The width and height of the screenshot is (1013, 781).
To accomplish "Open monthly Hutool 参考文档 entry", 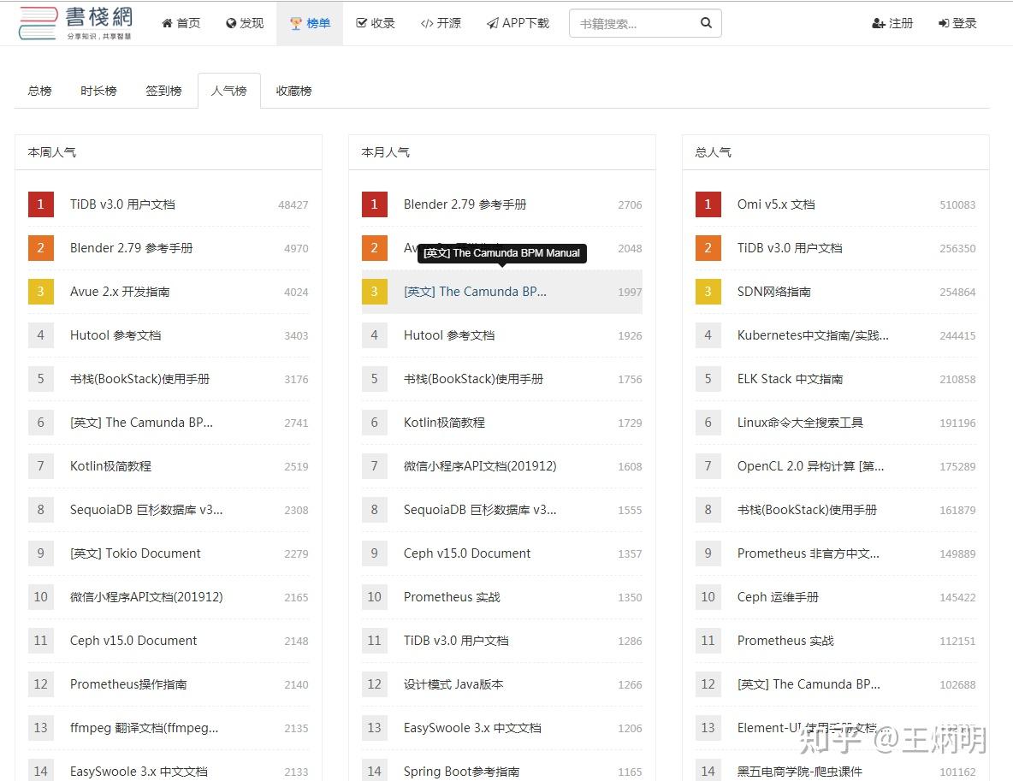I will 449,335.
